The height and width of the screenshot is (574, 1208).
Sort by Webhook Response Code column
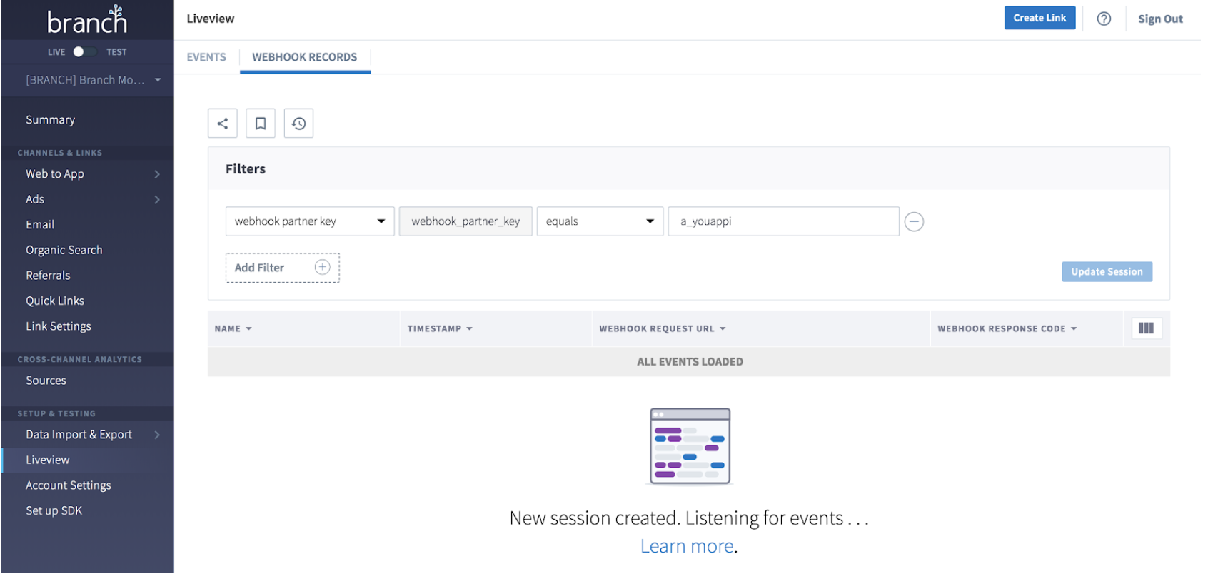[1007, 329]
